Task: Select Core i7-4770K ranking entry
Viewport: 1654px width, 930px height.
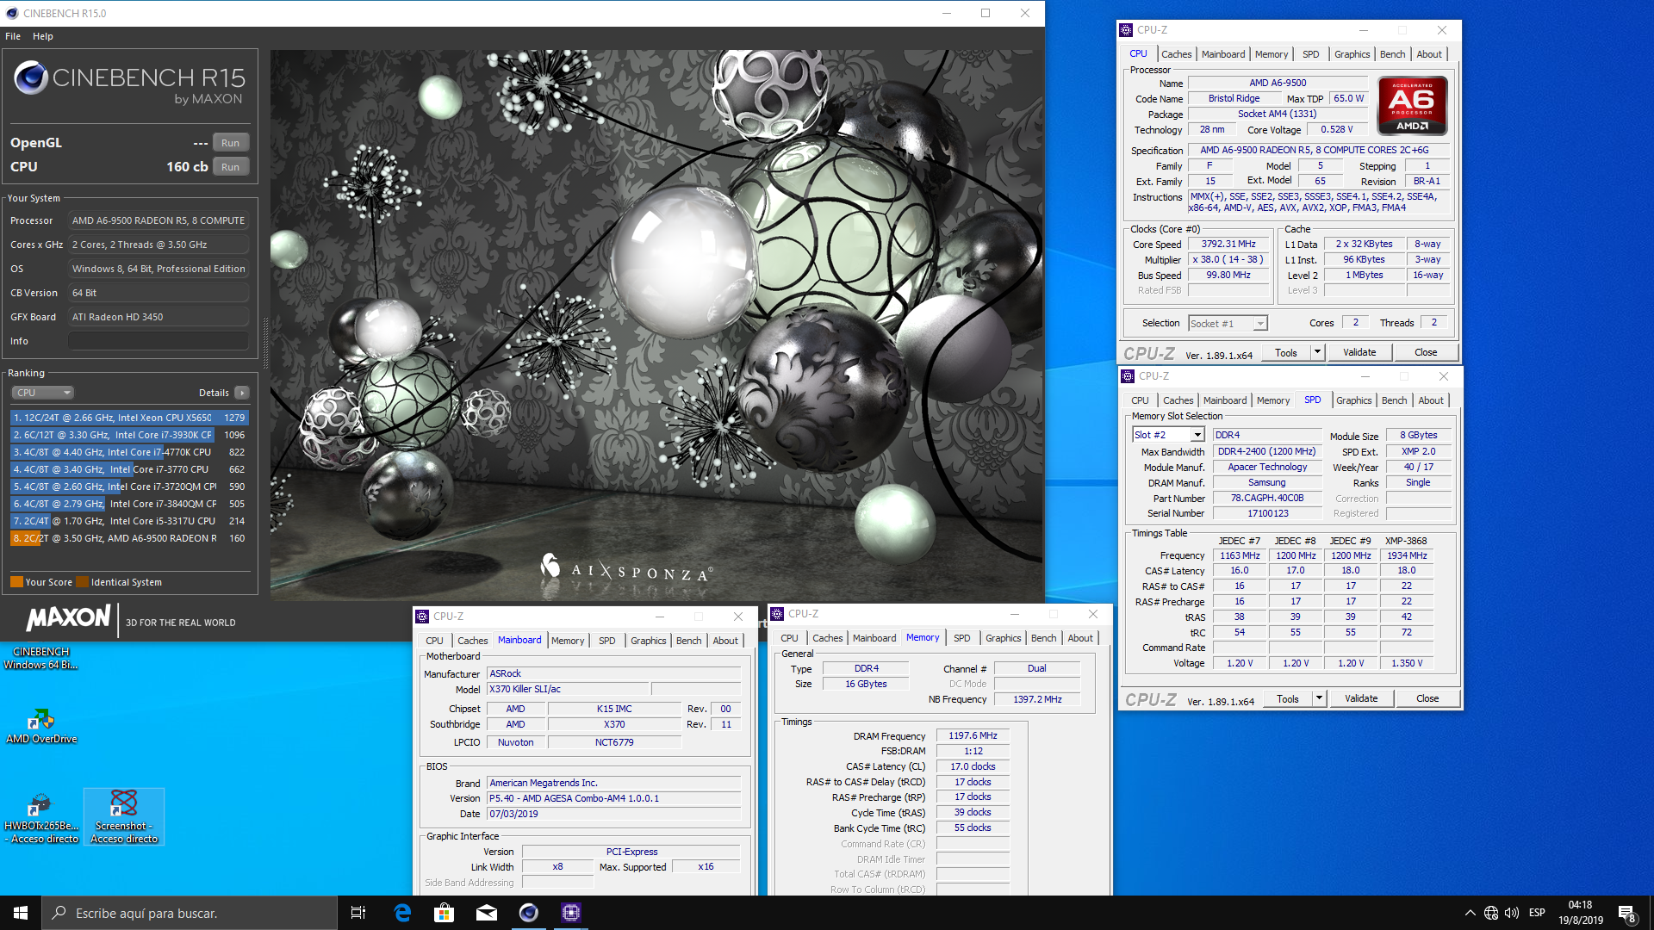Action: (x=129, y=452)
